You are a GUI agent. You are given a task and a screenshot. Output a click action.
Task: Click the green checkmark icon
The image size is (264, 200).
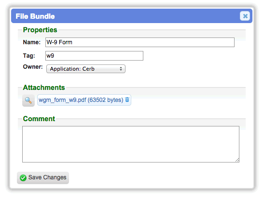tap(23, 178)
